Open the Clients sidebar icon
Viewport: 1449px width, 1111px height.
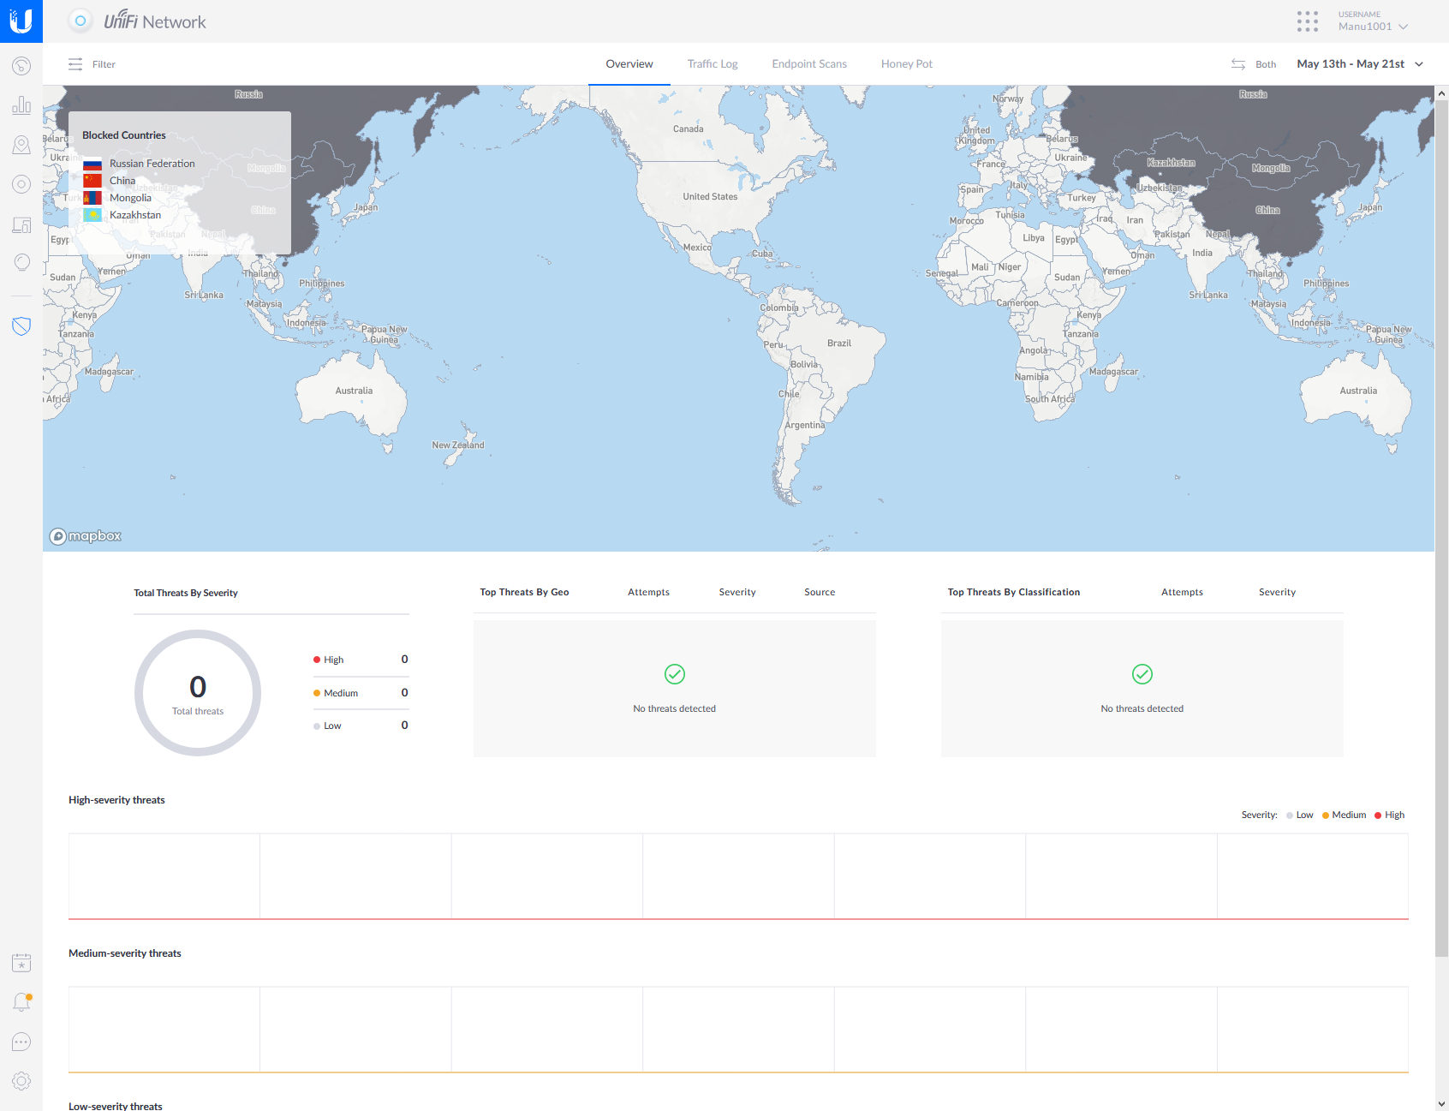tap(21, 224)
